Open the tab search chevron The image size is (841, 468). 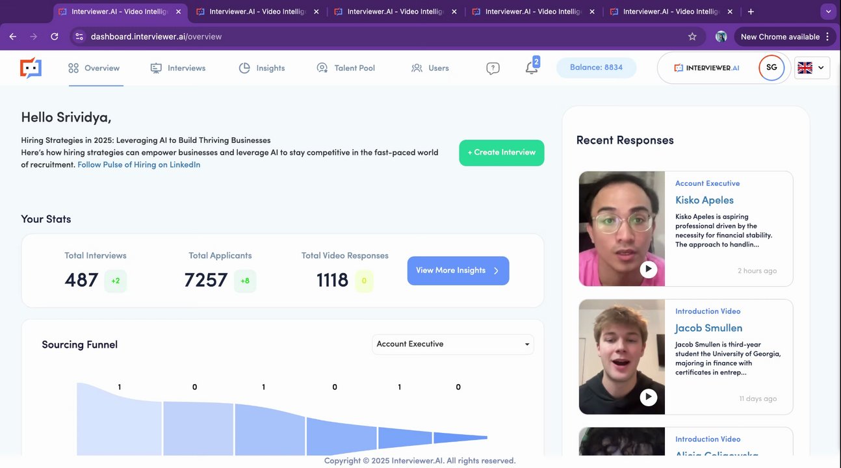pyautogui.click(x=828, y=12)
